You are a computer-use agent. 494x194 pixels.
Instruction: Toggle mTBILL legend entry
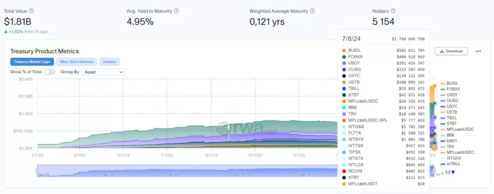tap(450, 164)
